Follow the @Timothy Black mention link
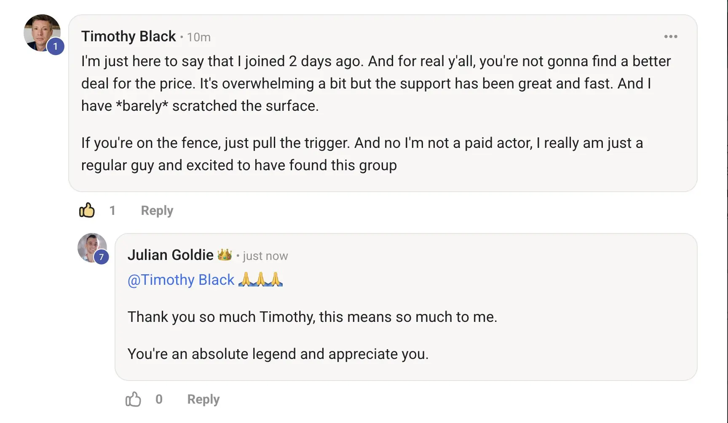The height and width of the screenshot is (423, 728). pos(181,280)
